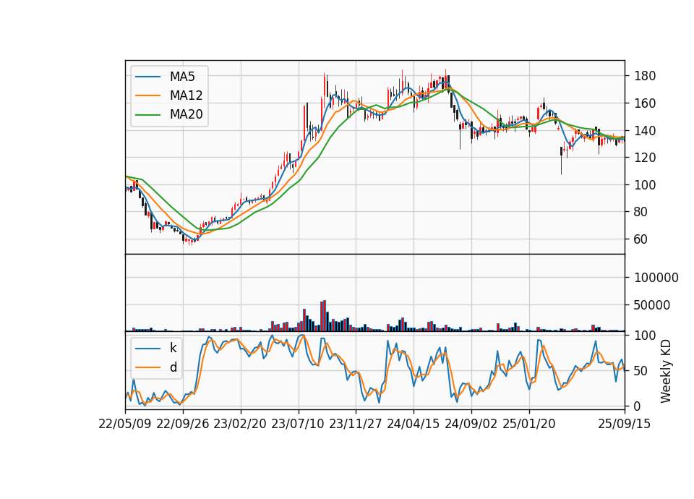
Task: Click the 100000 volume axis value
Action: (656, 278)
